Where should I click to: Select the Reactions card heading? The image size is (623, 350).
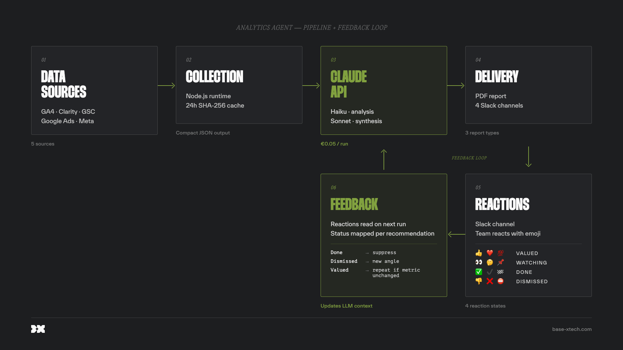[x=502, y=204]
